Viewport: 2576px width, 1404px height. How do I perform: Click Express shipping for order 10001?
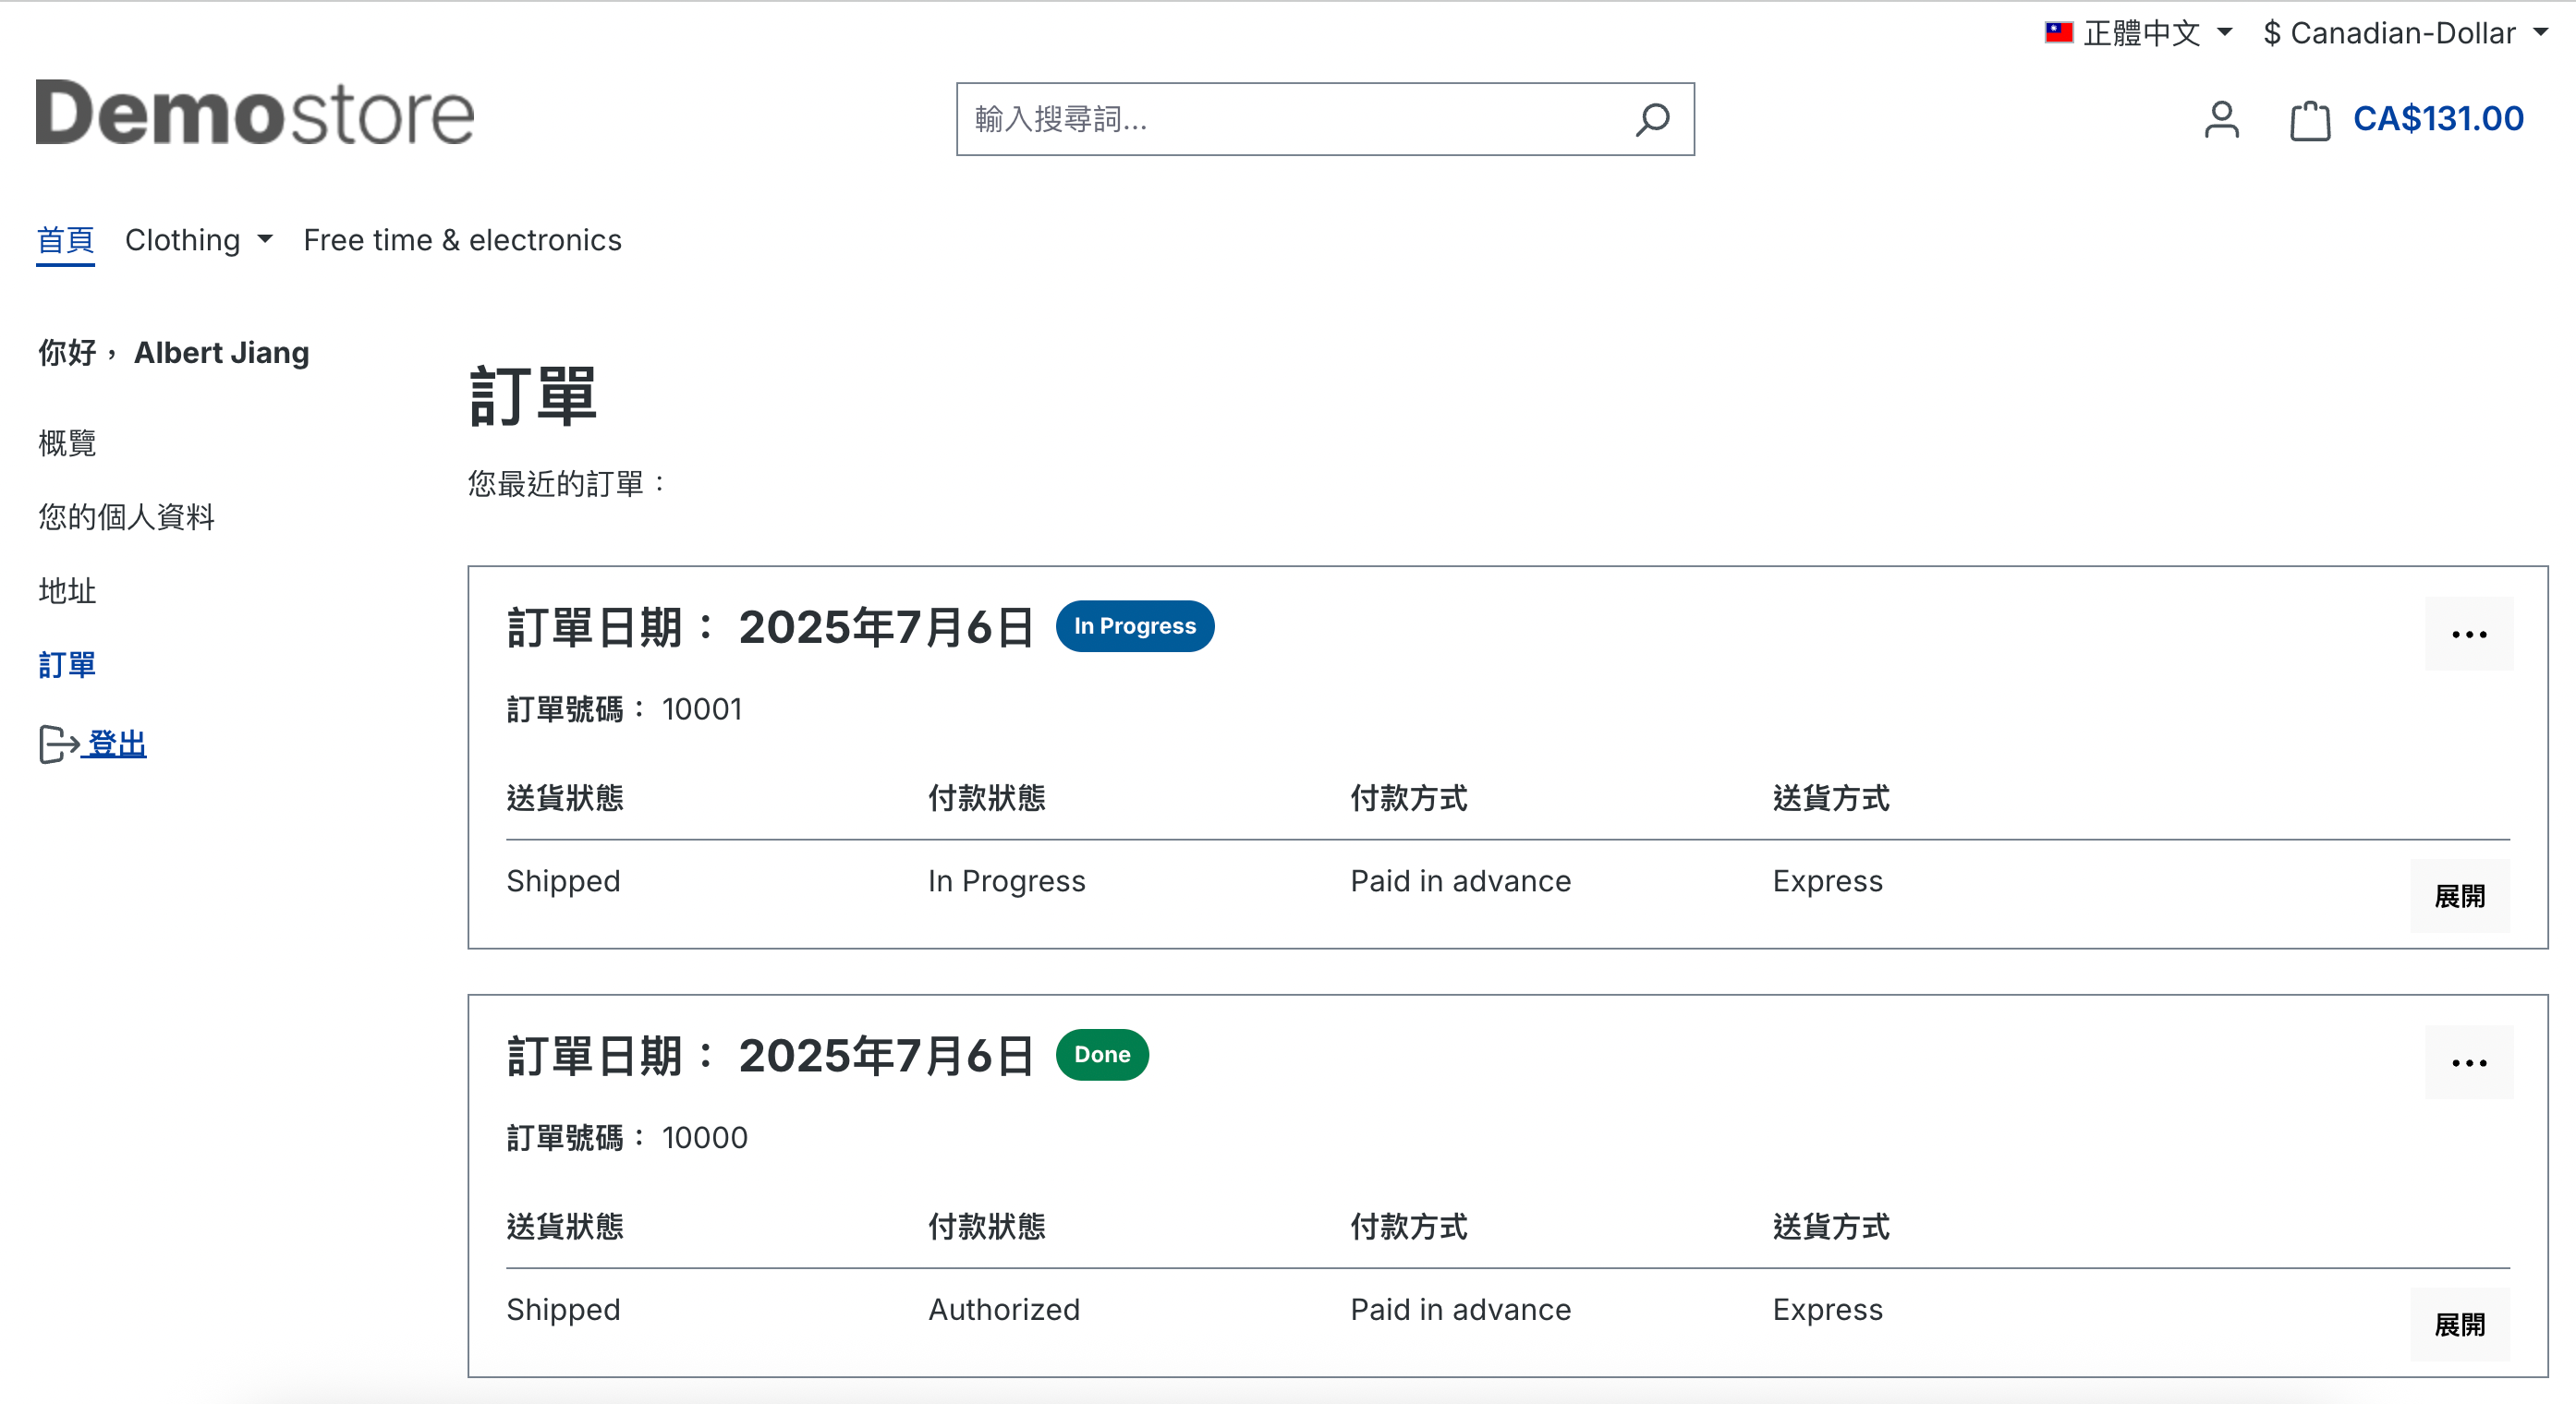tap(1828, 881)
